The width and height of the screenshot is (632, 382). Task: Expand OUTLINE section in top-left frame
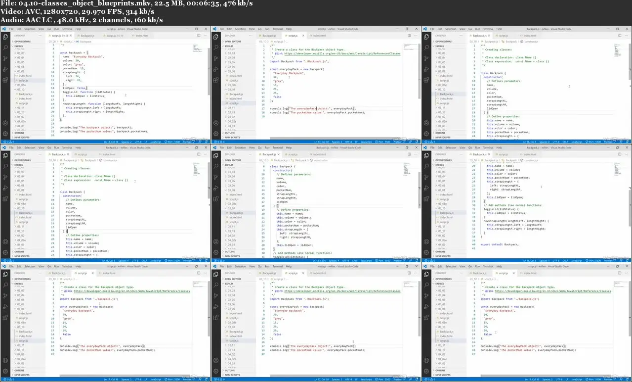pos(18,133)
